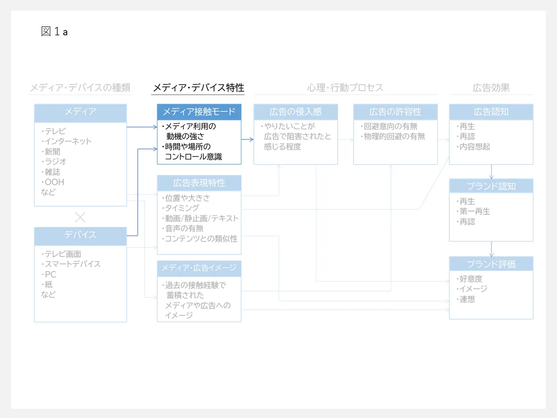Click the メディア・広告イメージ header box
This screenshot has width=557, height=418.
[x=199, y=268]
